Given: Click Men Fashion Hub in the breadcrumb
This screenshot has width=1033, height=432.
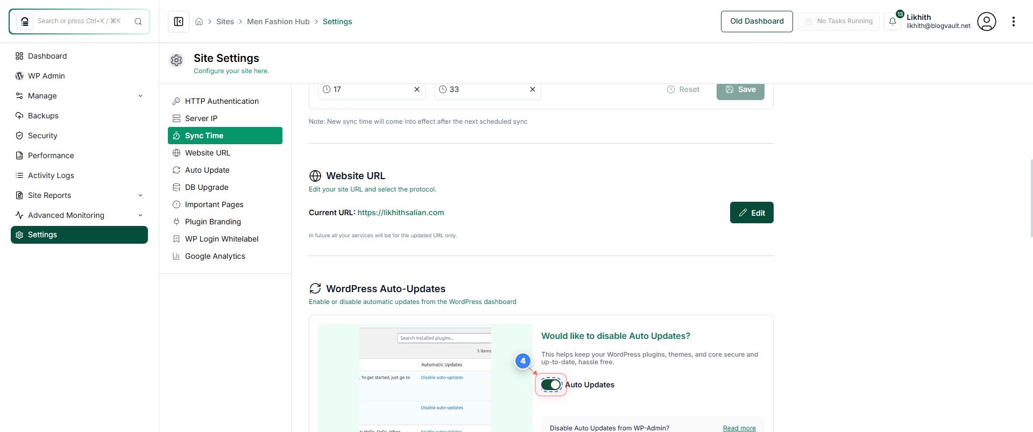Looking at the screenshot, I should 278,22.
